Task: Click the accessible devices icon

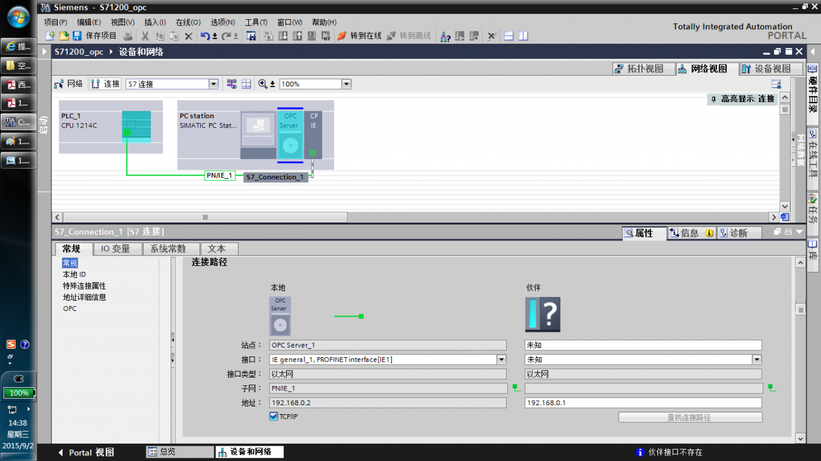Action: [x=445, y=36]
